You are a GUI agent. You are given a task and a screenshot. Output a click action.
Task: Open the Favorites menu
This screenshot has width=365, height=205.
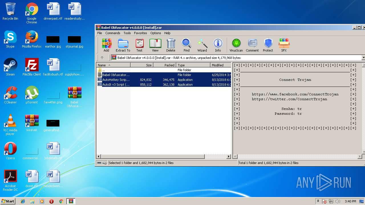141,33
